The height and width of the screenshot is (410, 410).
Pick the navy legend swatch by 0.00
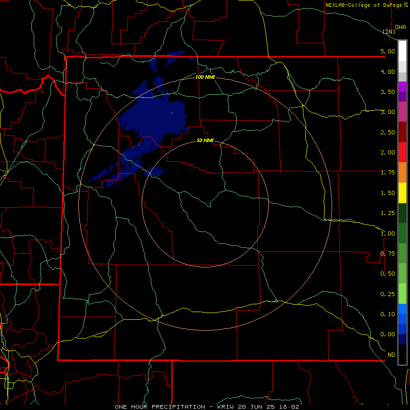tap(402, 339)
